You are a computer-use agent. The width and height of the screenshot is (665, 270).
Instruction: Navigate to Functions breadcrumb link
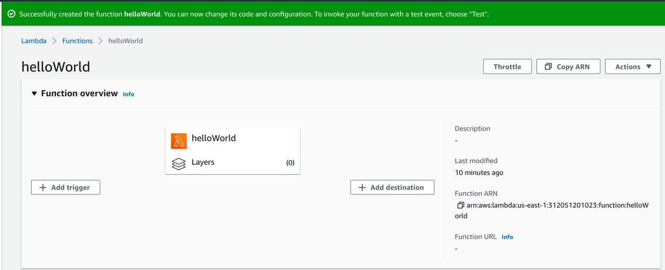tap(77, 41)
